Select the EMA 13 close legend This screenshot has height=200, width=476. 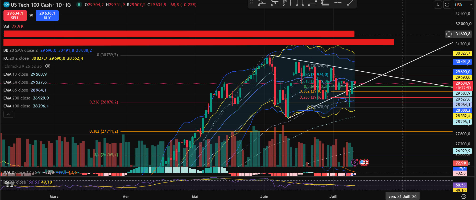[x=16, y=74]
